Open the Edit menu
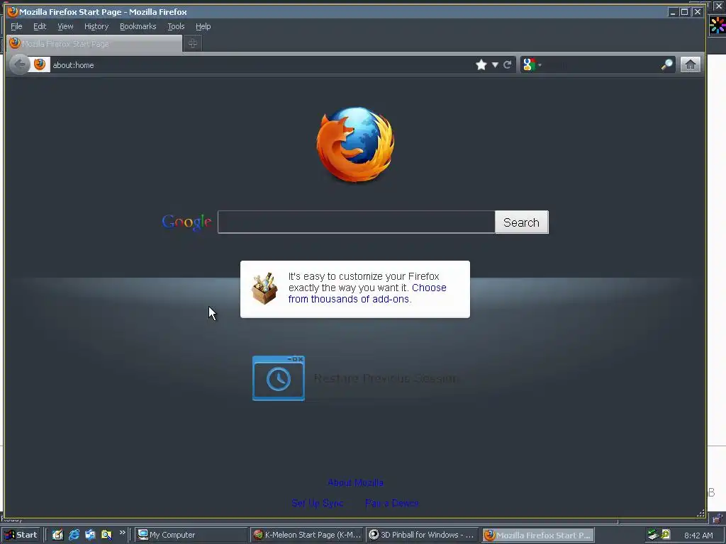This screenshot has height=544, width=726. tap(40, 26)
